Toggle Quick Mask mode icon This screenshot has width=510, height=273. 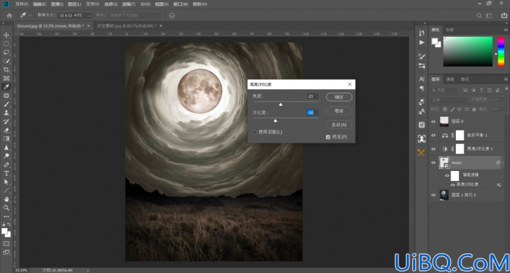click(7, 243)
